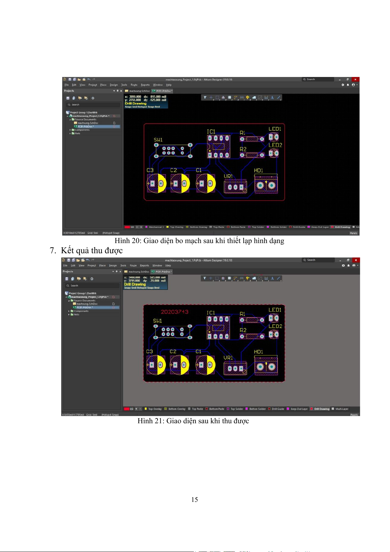390x552 pixels.
Task: Expand the Nets folder in upper project tree
Action: 70,133
